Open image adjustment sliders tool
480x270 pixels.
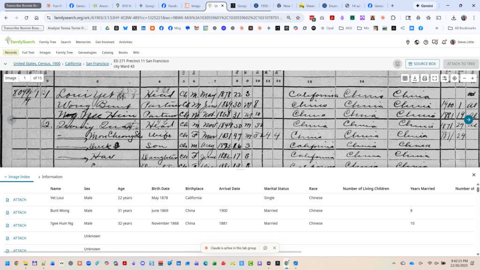[444, 78]
